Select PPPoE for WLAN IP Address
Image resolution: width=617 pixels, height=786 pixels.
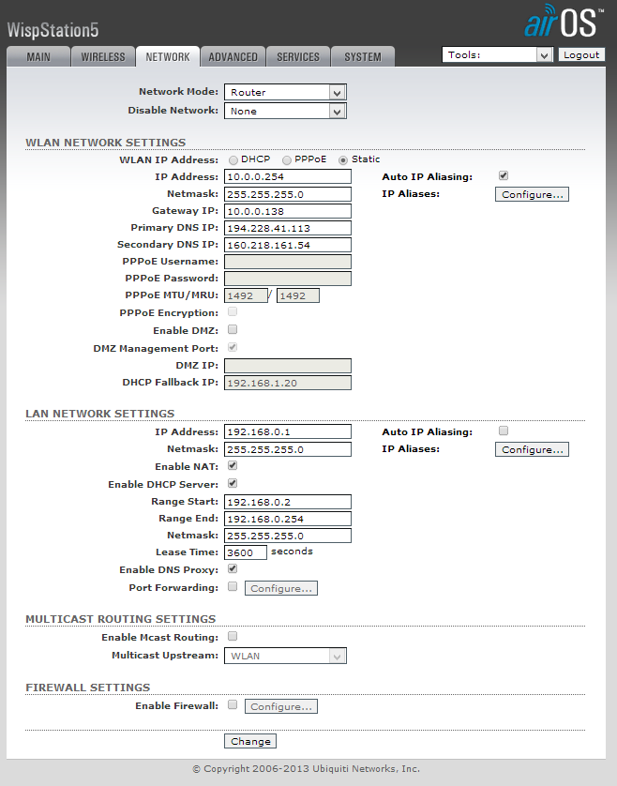tap(287, 160)
